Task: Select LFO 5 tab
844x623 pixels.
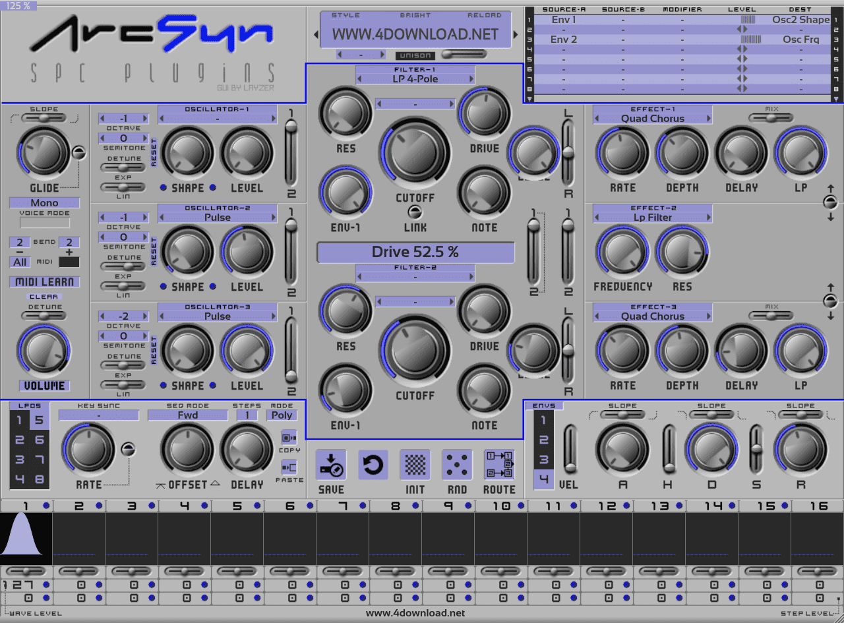Action: coord(38,420)
